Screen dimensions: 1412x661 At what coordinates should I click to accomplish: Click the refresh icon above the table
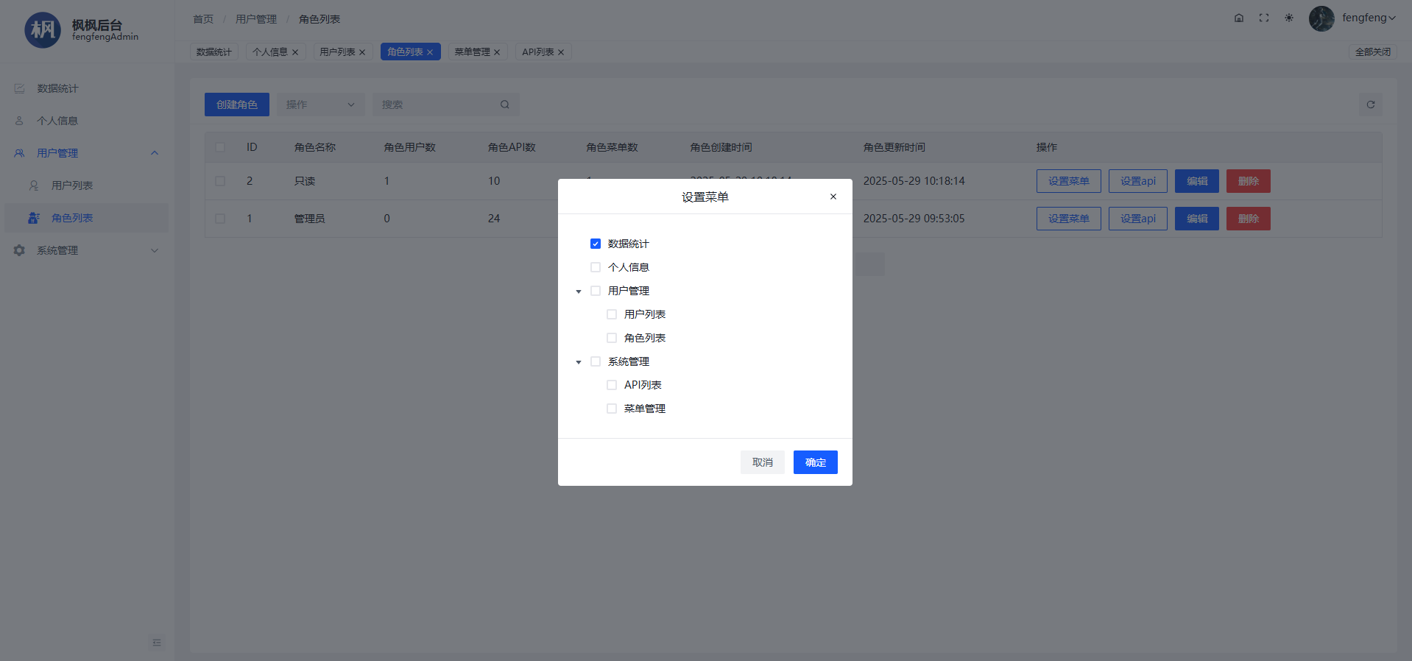pos(1371,105)
